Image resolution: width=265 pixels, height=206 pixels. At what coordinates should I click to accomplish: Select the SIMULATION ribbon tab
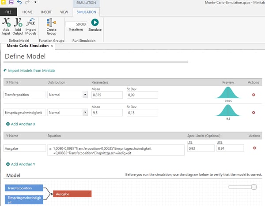(86, 12)
